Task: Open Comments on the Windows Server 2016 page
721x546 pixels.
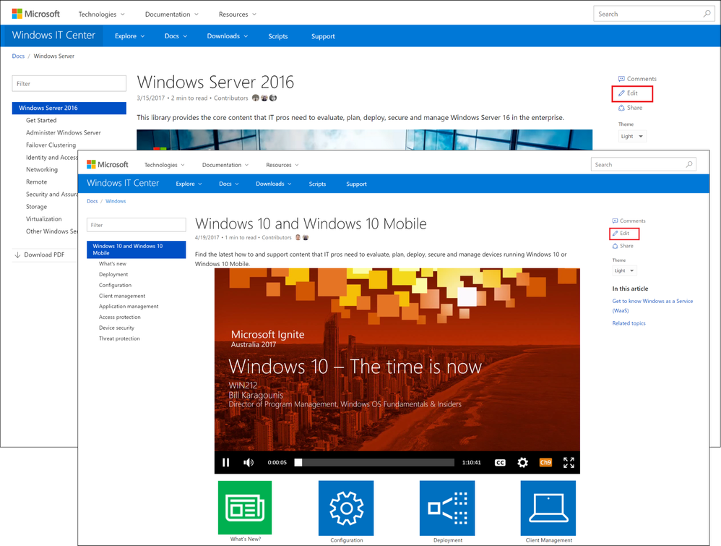Action: (637, 79)
